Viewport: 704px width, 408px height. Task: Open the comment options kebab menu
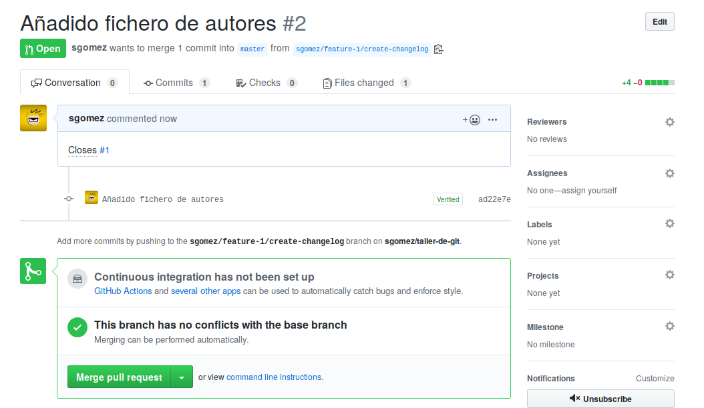point(492,119)
